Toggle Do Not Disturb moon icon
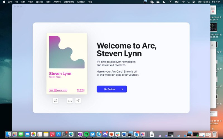 pyautogui.click(x=164, y=2)
